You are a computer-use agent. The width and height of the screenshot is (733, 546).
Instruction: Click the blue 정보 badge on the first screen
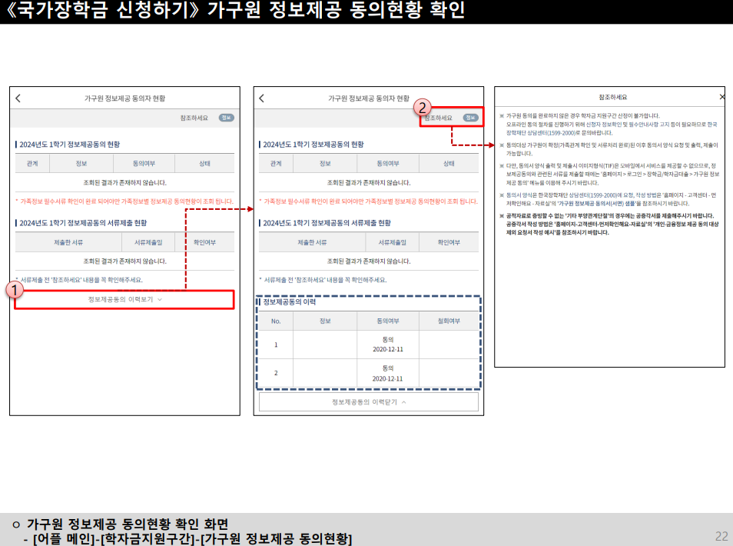(x=226, y=118)
